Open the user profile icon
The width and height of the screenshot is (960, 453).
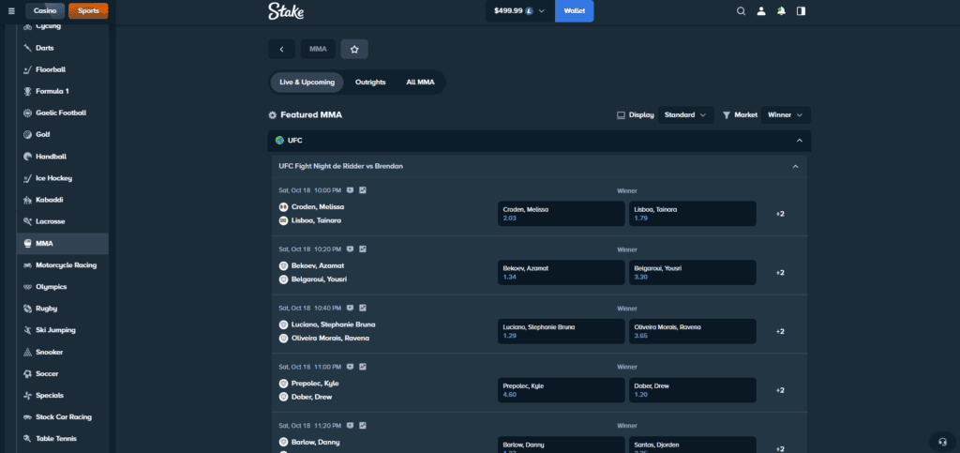[x=761, y=11]
